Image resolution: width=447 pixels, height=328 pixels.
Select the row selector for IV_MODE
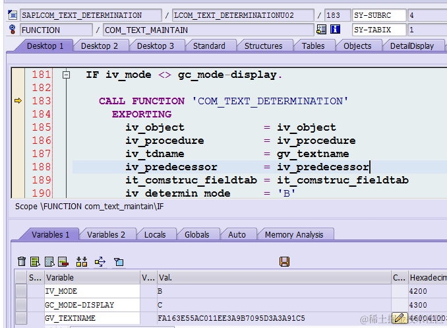point(21,291)
